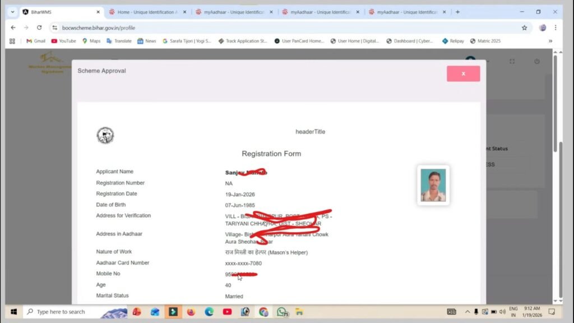Click the applicant's photo on the Registration Form
Image resolution: width=574 pixels, height=323 pixels.
(433, 185)
